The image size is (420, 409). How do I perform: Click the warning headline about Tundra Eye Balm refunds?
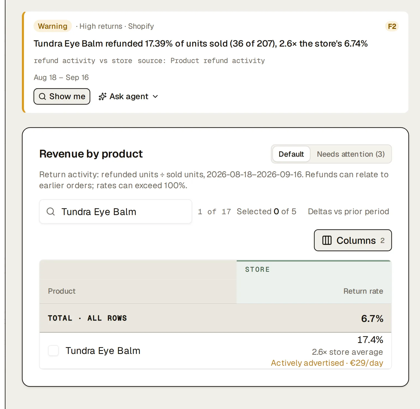[x=201, y=44]
